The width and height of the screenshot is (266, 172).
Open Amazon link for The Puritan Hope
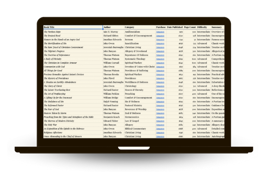[x=160, y=32]
